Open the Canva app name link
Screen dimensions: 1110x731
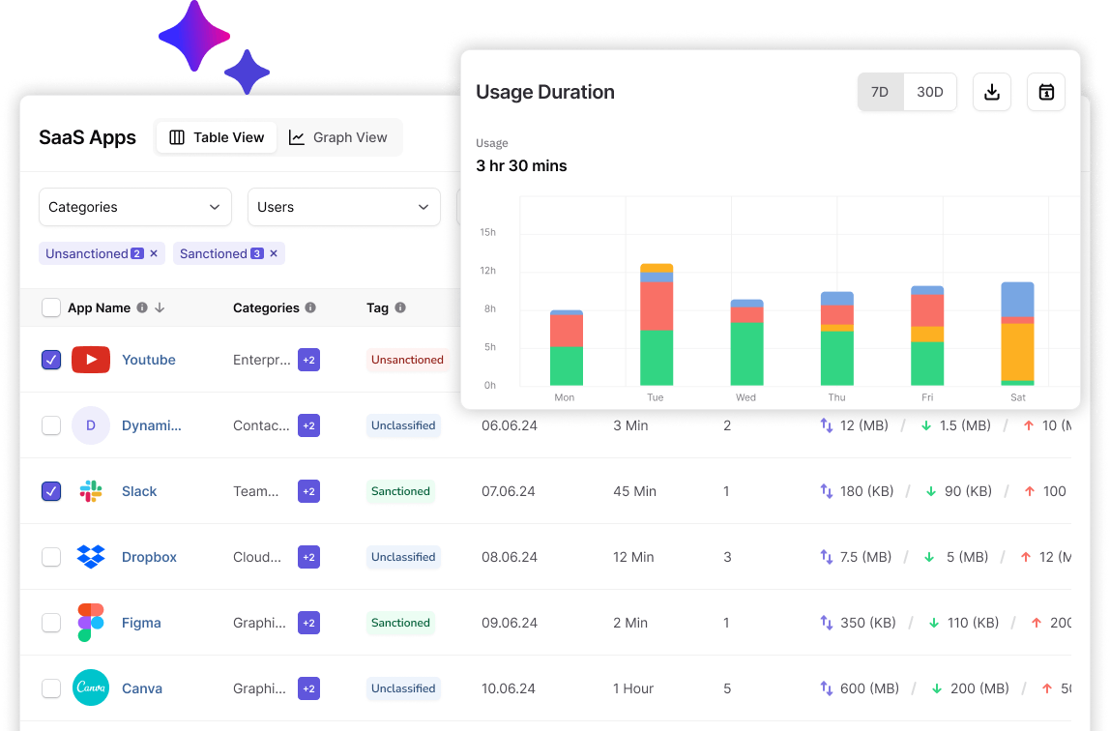[142, 688]
